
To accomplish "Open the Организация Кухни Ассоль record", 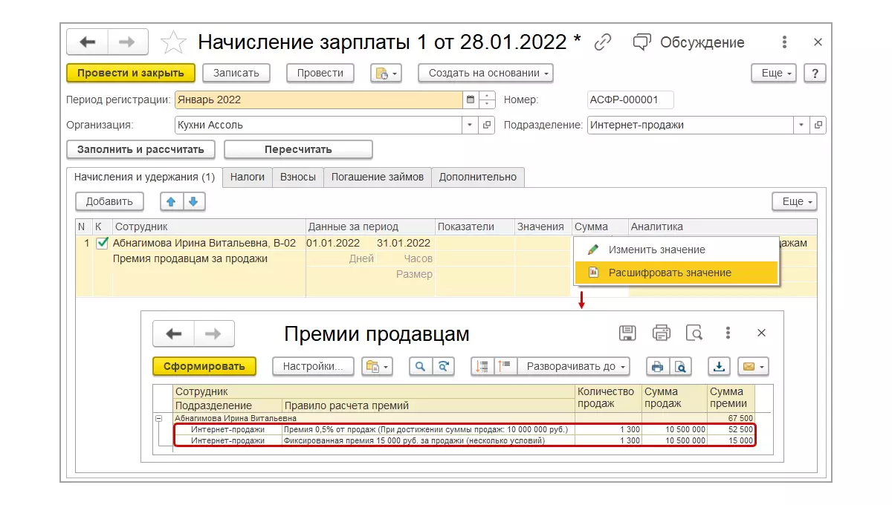I will click(488, 125).
